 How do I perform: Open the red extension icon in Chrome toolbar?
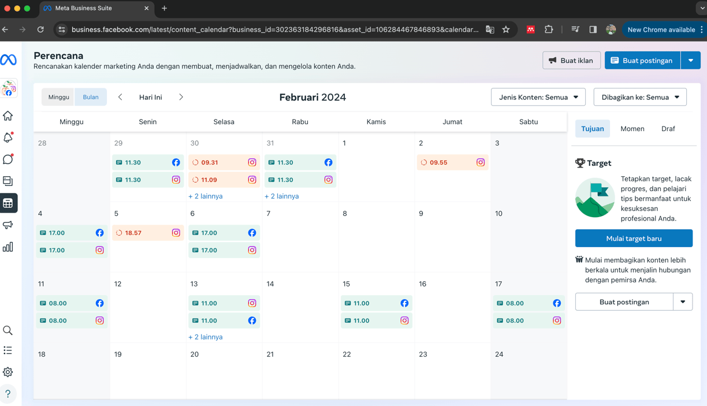[530, 29]
